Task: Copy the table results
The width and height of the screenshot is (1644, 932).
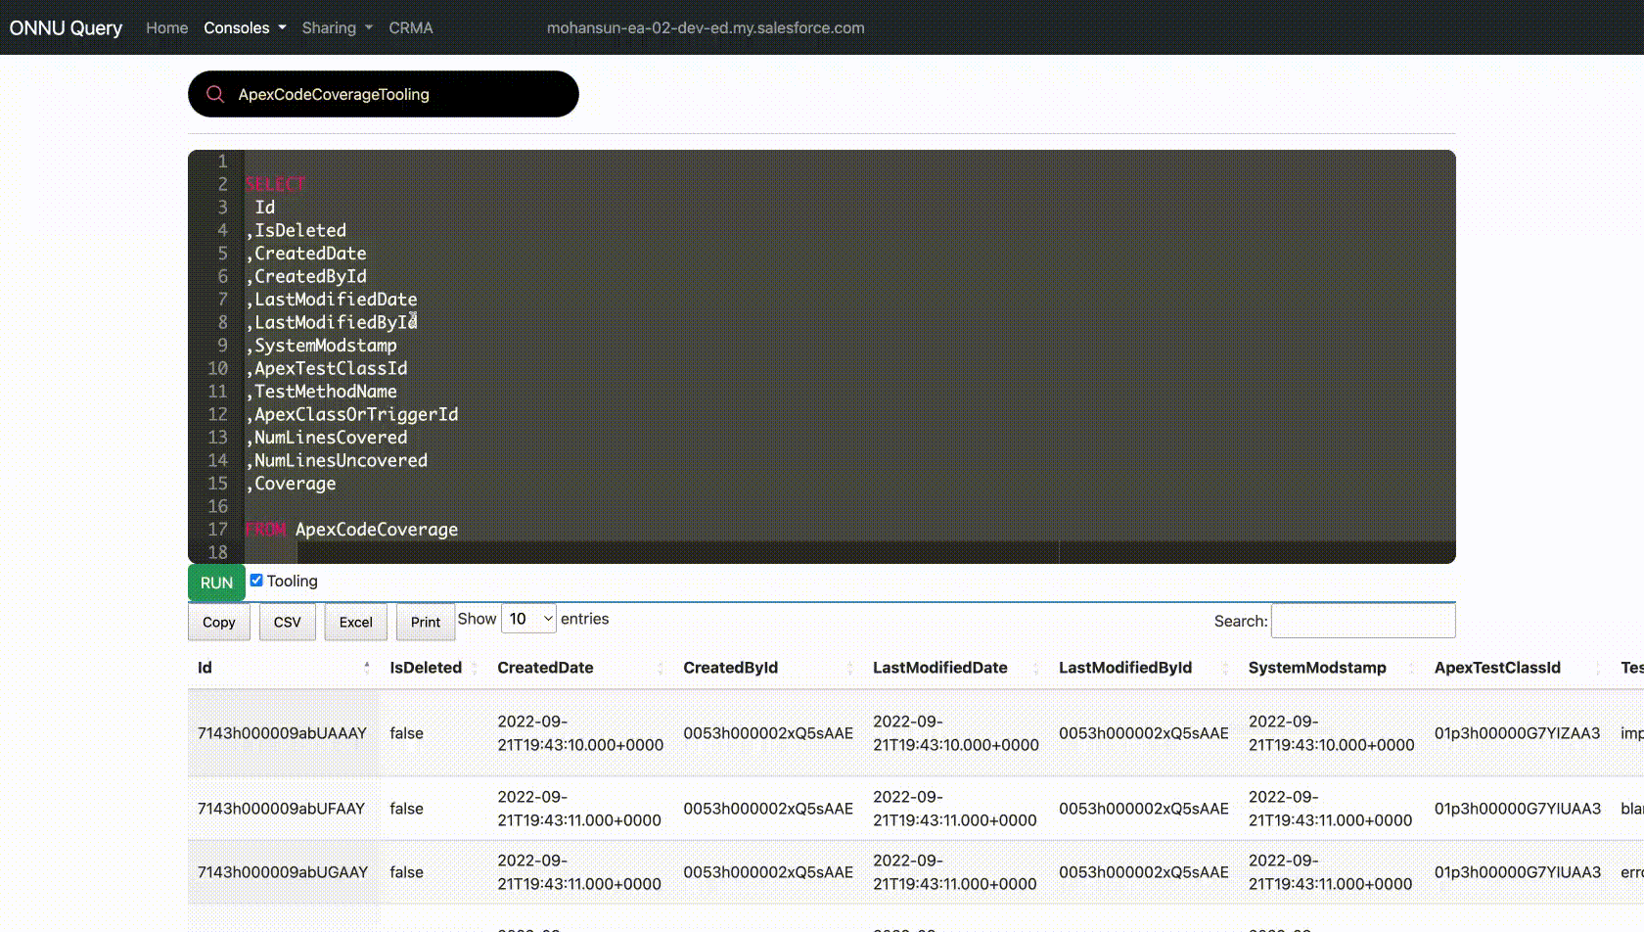Action: click(x=219, y=622)
